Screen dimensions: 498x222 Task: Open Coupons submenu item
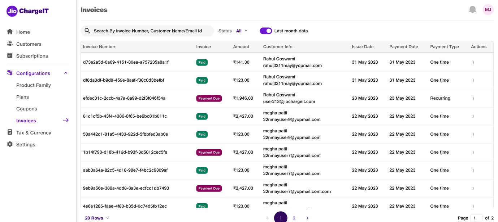pos(27,109)
